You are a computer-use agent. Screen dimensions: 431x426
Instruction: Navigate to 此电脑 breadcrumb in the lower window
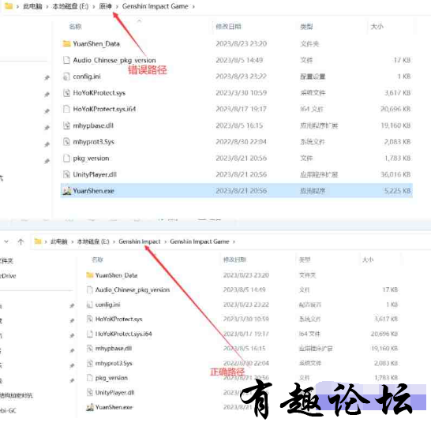(59, 241)
